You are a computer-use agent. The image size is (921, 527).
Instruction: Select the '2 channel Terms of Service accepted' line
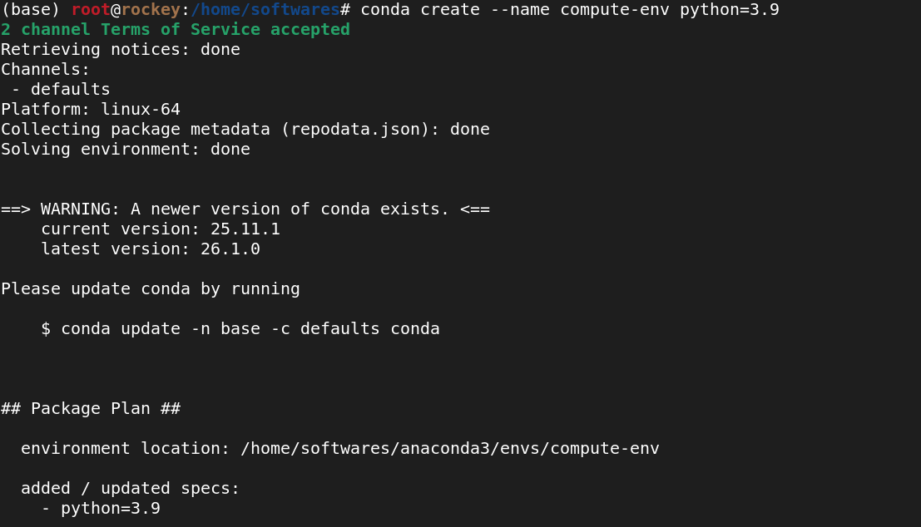point(175,29)
